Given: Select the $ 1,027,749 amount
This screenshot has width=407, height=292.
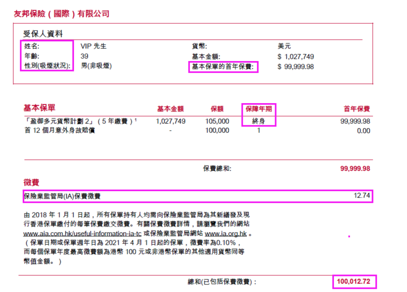Looking at the screenshot, I should pyautogui.click(x=296, y=56).
